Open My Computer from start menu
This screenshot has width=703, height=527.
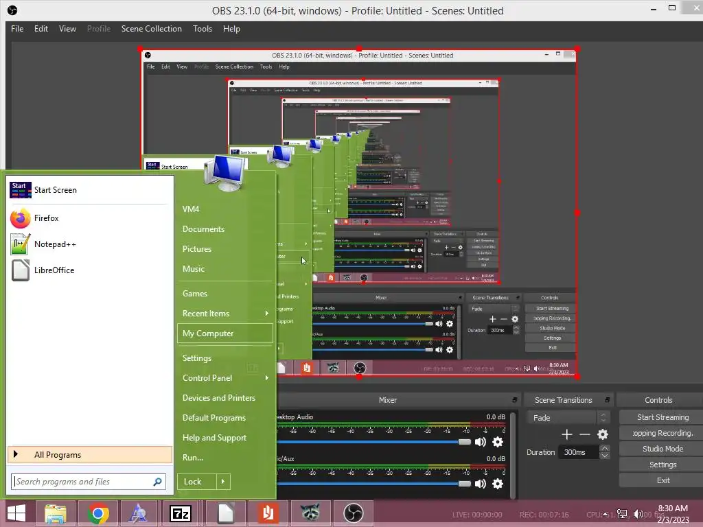click(x=225, y=333)
